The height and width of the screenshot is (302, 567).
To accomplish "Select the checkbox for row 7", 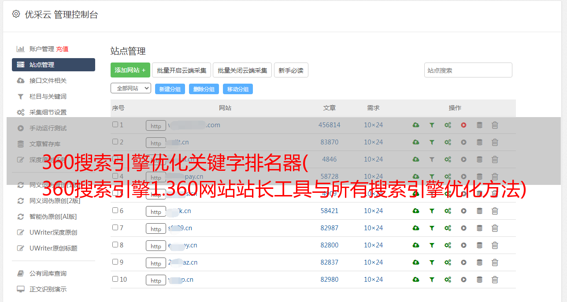I will (115, 228).
